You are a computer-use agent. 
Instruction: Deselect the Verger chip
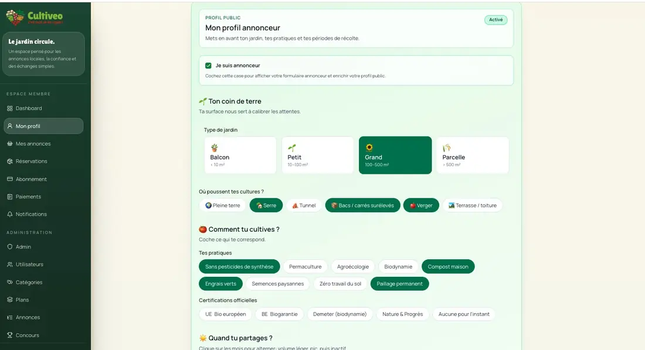coord(421,205)
